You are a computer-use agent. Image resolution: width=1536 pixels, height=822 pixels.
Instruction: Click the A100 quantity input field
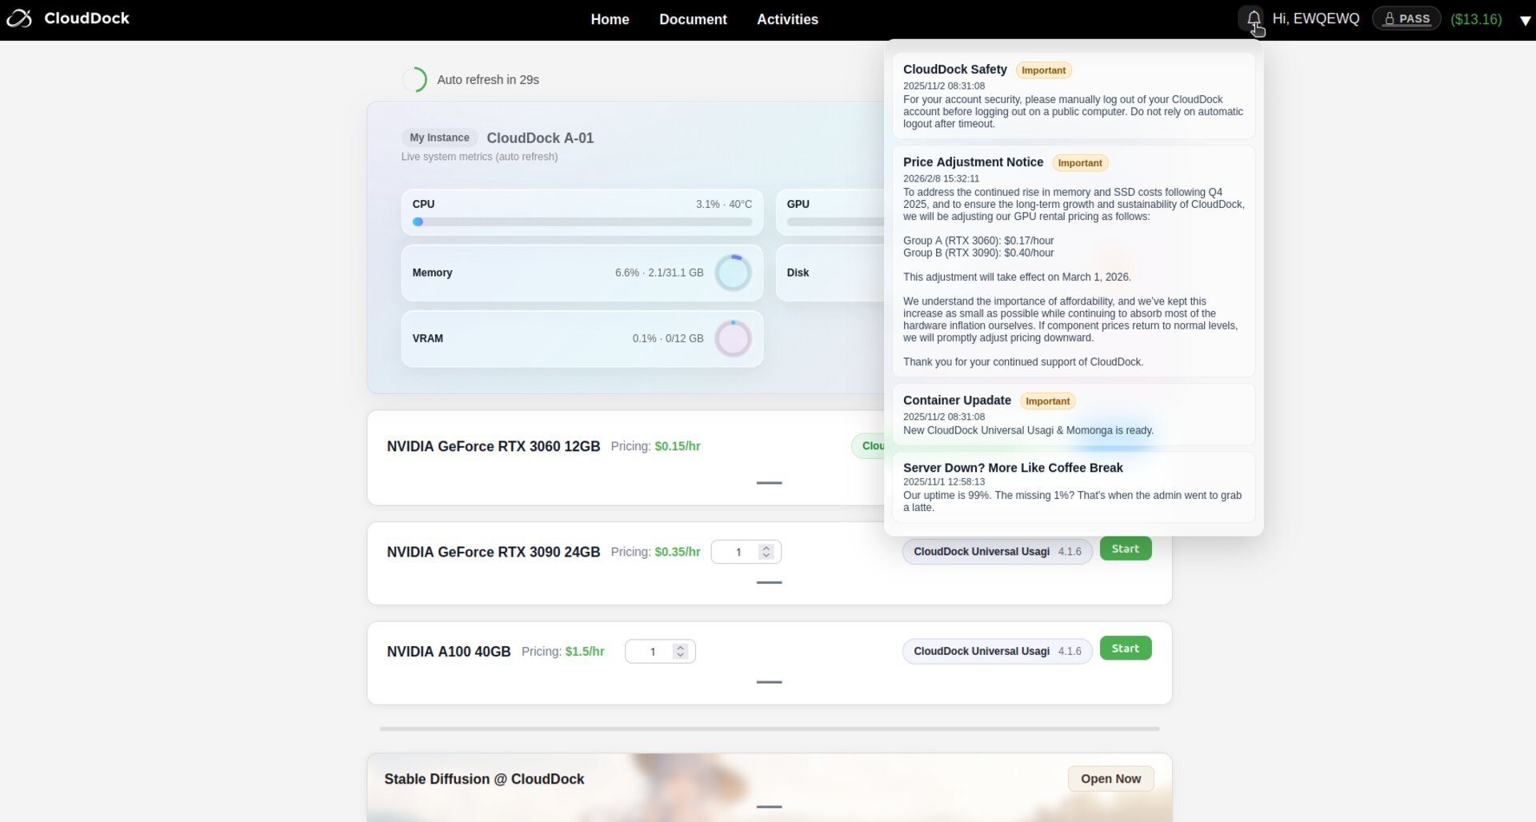click(652, 652)
